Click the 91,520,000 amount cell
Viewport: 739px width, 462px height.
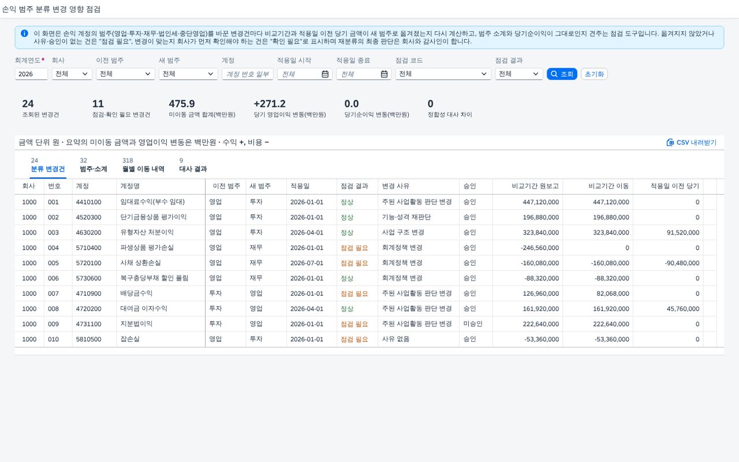pos(668,232)
